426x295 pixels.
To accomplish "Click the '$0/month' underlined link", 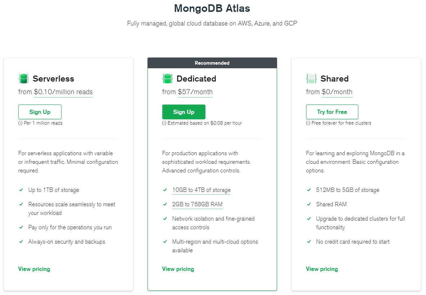I will click(x=337, y=92).
